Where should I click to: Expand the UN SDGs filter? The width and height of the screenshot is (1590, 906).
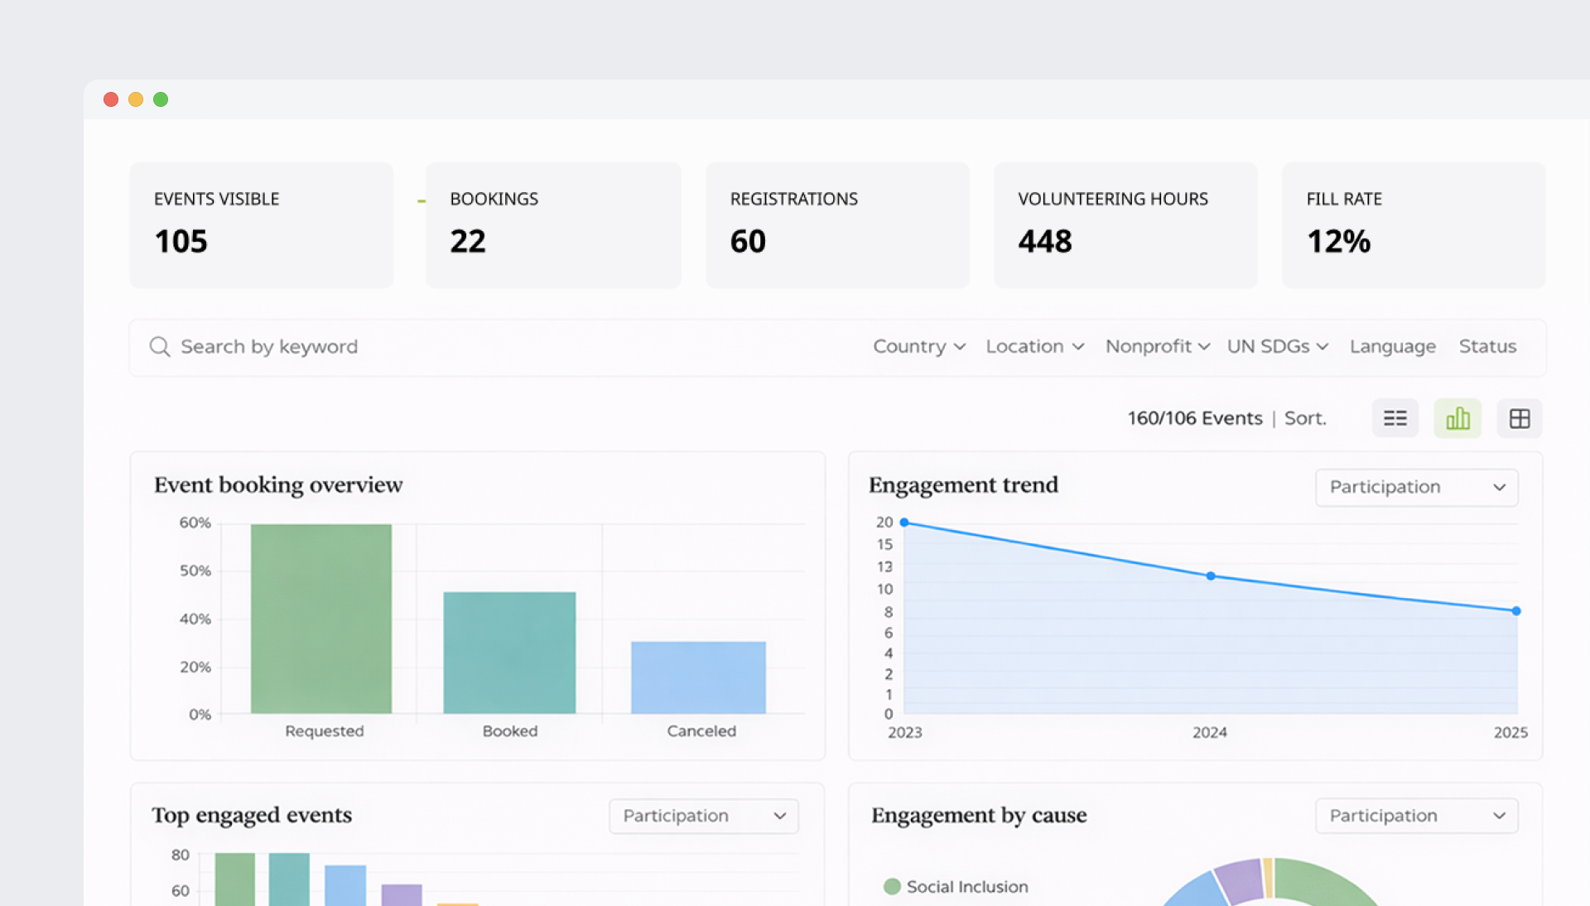coord(1277,347)
